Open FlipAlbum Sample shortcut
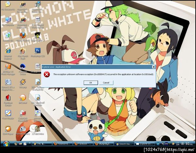The height and width of the screenshot is (153, 196). (x=8, y=100)
